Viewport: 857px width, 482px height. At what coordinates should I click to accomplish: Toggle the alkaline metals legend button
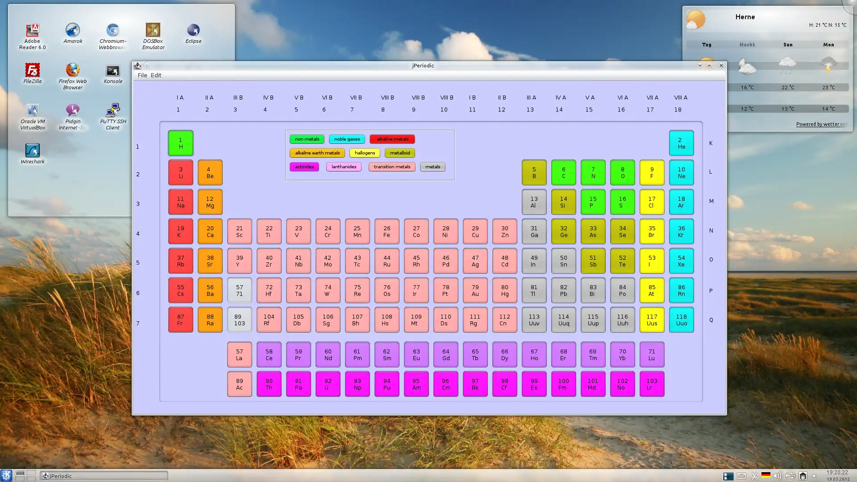(x=392, y=139)
